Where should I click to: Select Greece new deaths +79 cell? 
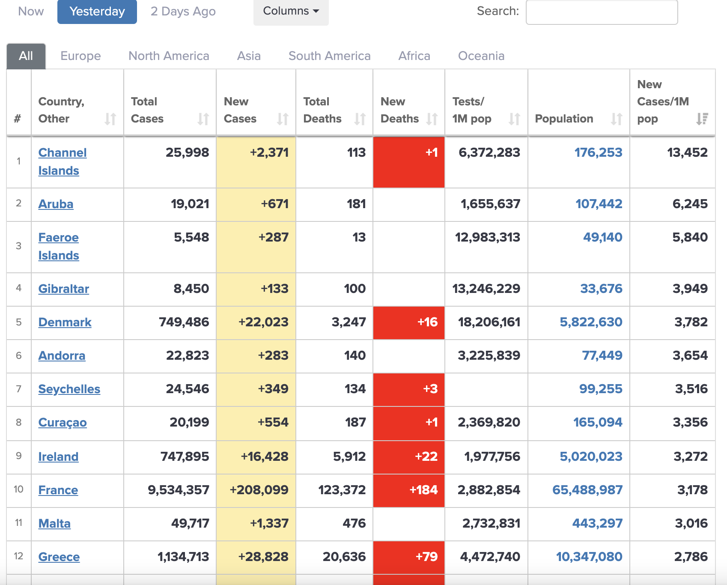tap(409, 557)
